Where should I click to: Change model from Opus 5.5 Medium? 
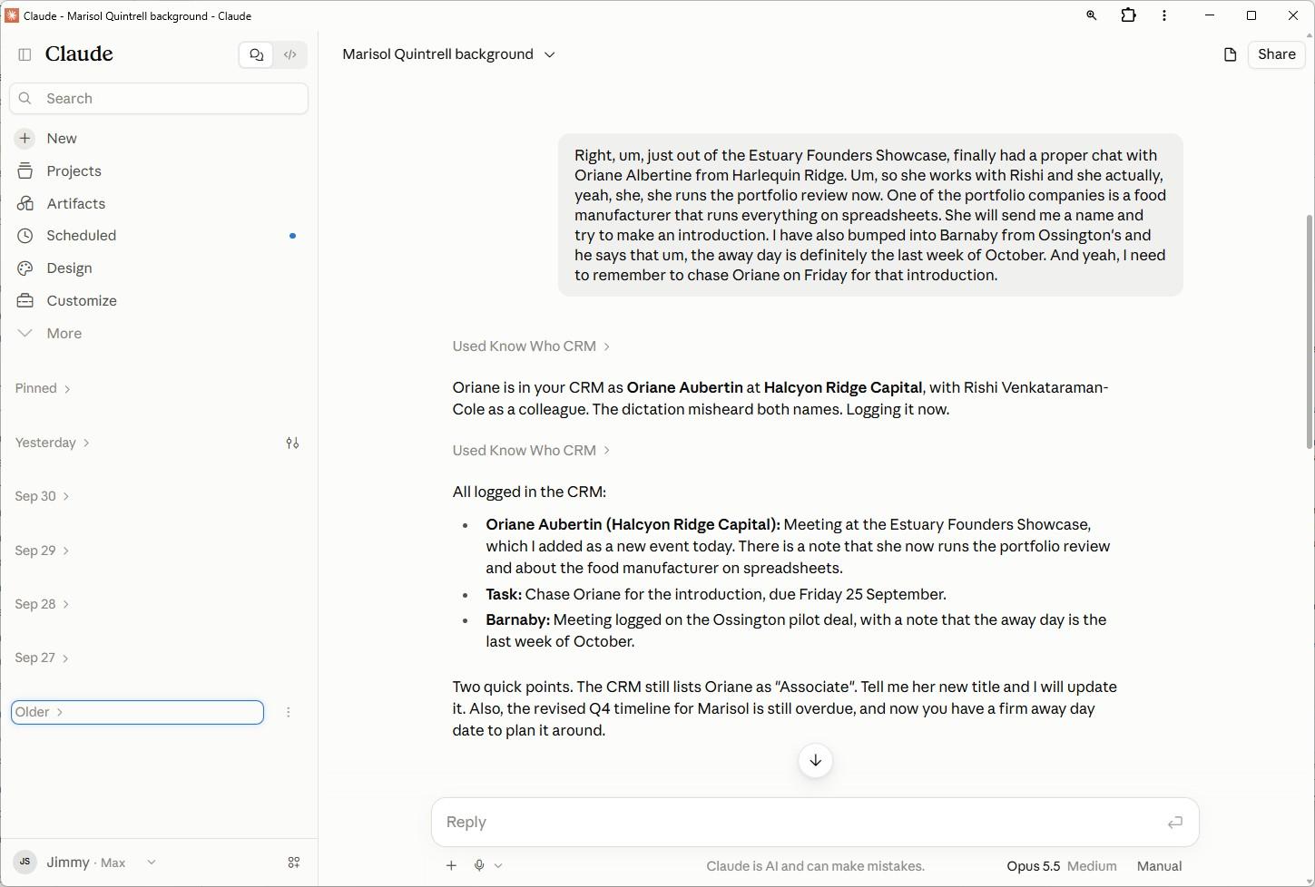click(x=1061, y=866)
